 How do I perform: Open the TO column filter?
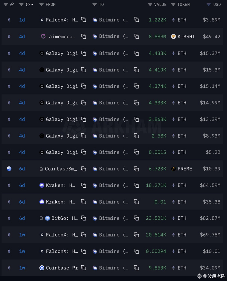94,5
